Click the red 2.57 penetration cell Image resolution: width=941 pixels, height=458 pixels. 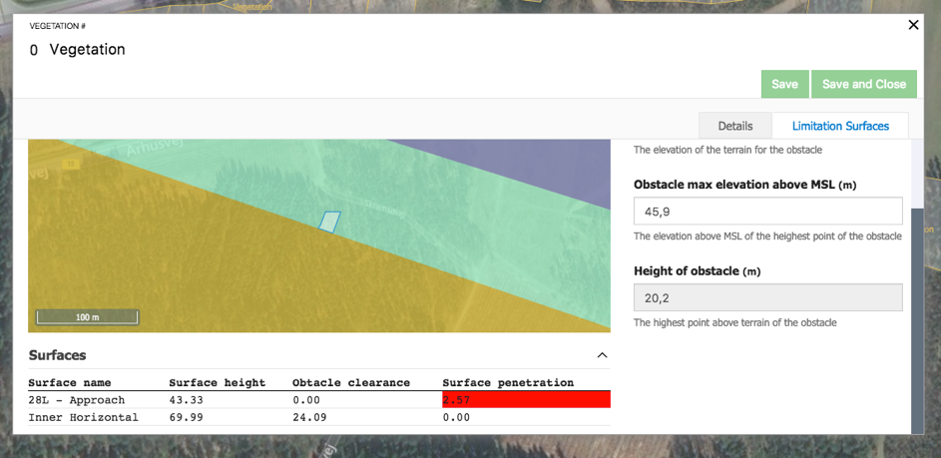(x=526, y=400)
